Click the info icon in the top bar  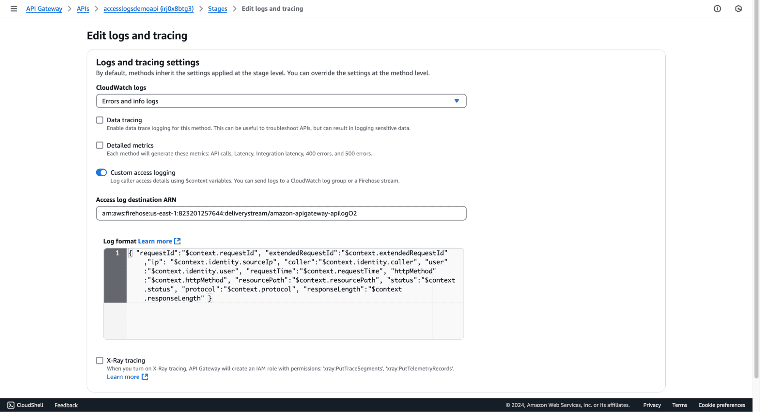[717, 8]
